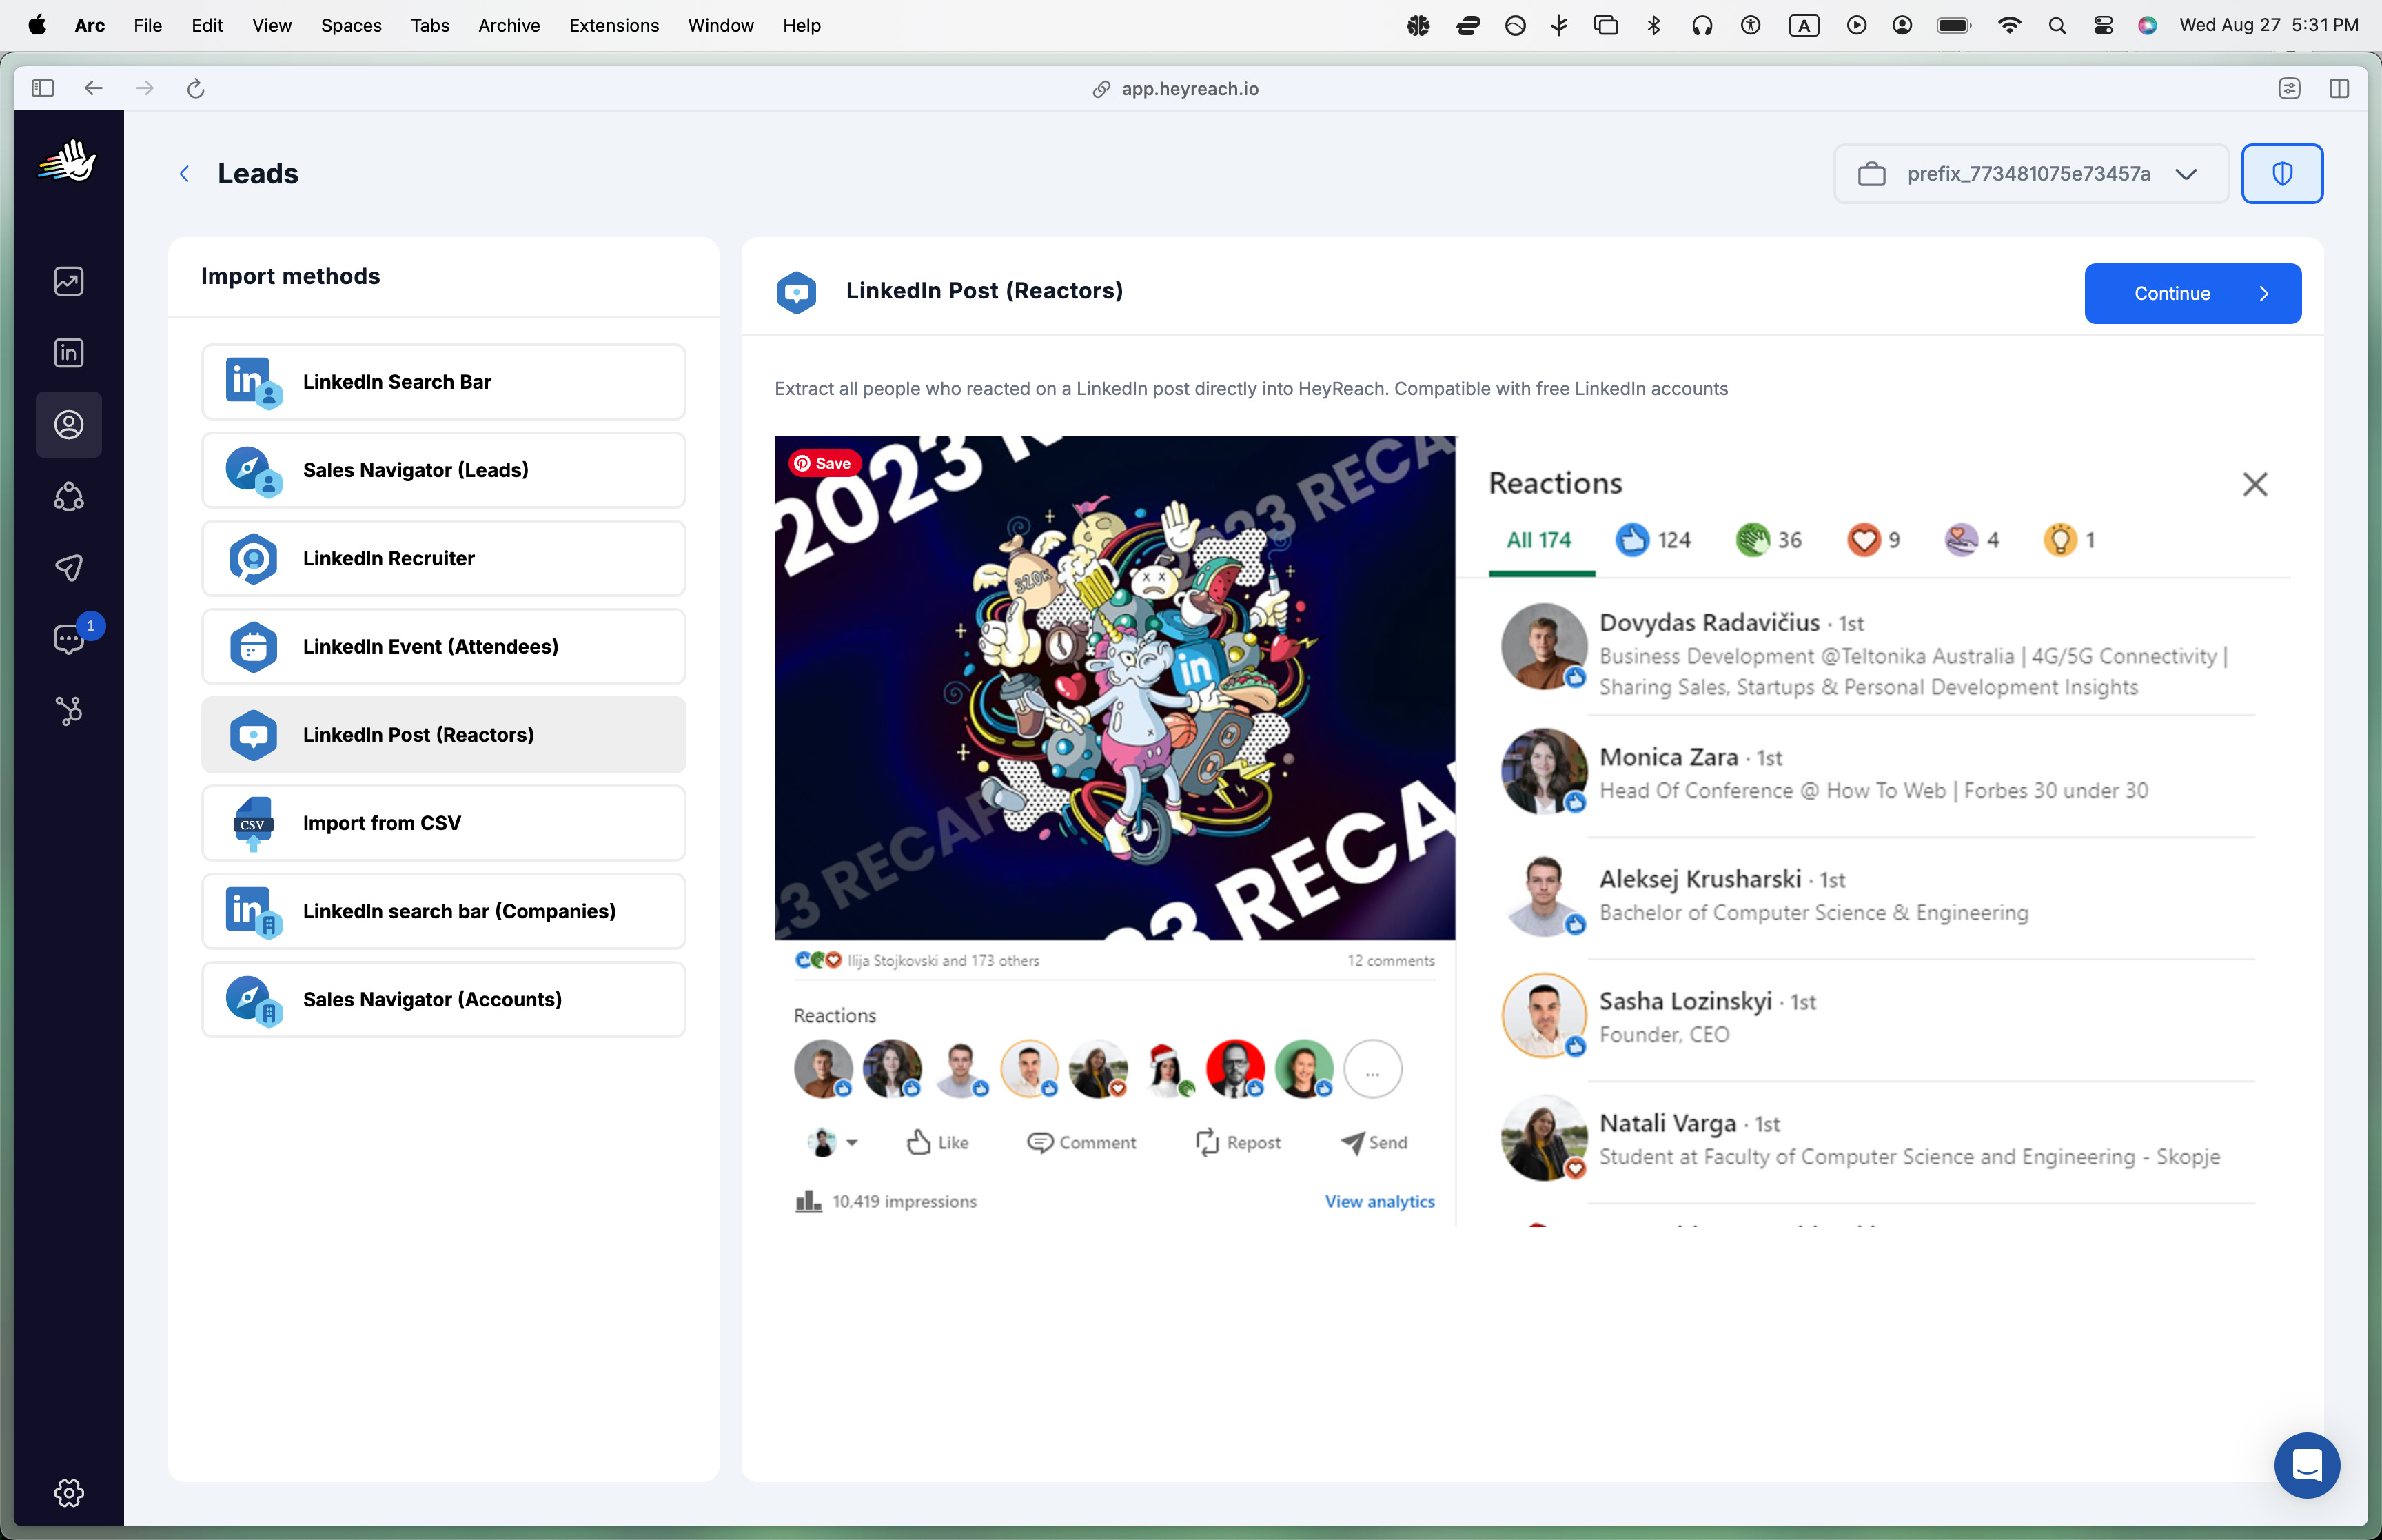
Task: Open the Intercom chat bubble widget
Action: [x=2306, y=1465]
